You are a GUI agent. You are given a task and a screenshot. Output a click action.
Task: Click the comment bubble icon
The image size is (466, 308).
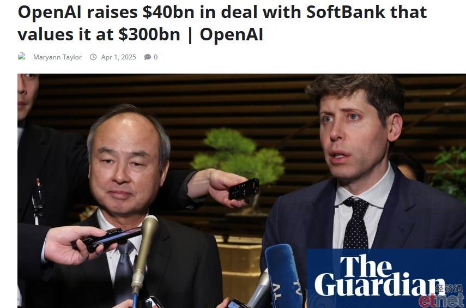(x=147, y=57)
